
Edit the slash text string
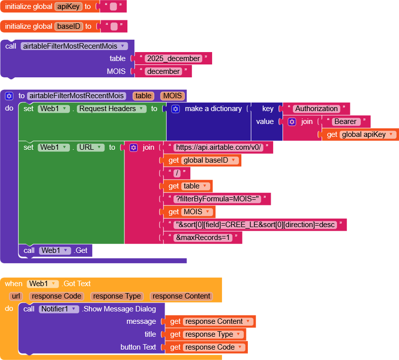tap(177, 174)
